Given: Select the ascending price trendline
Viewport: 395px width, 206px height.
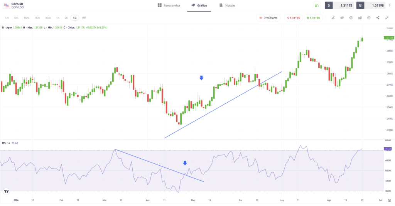Looking at the screenshot, I should (223, 105).
